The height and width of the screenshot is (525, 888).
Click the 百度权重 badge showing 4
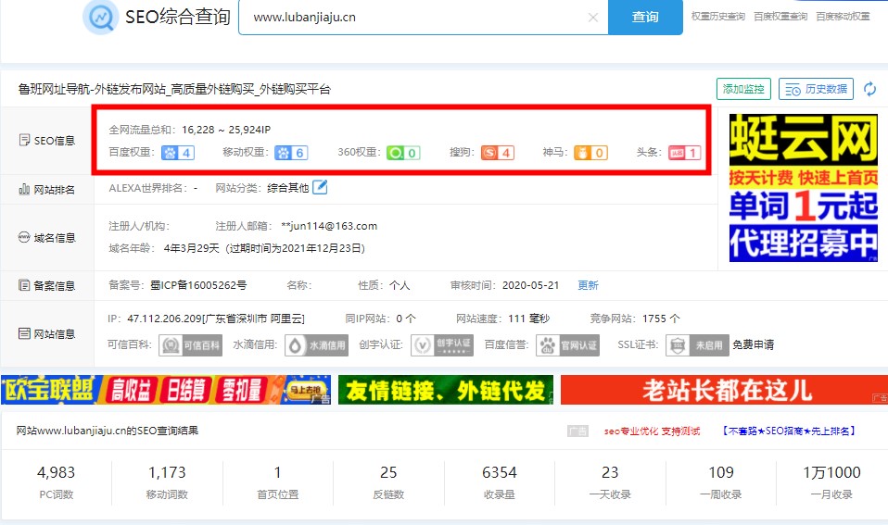tap(178, 153)
